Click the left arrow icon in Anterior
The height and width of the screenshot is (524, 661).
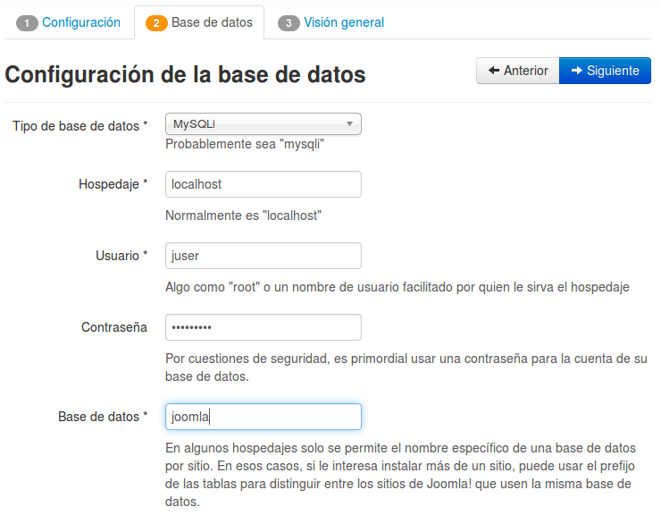(493, 71)
